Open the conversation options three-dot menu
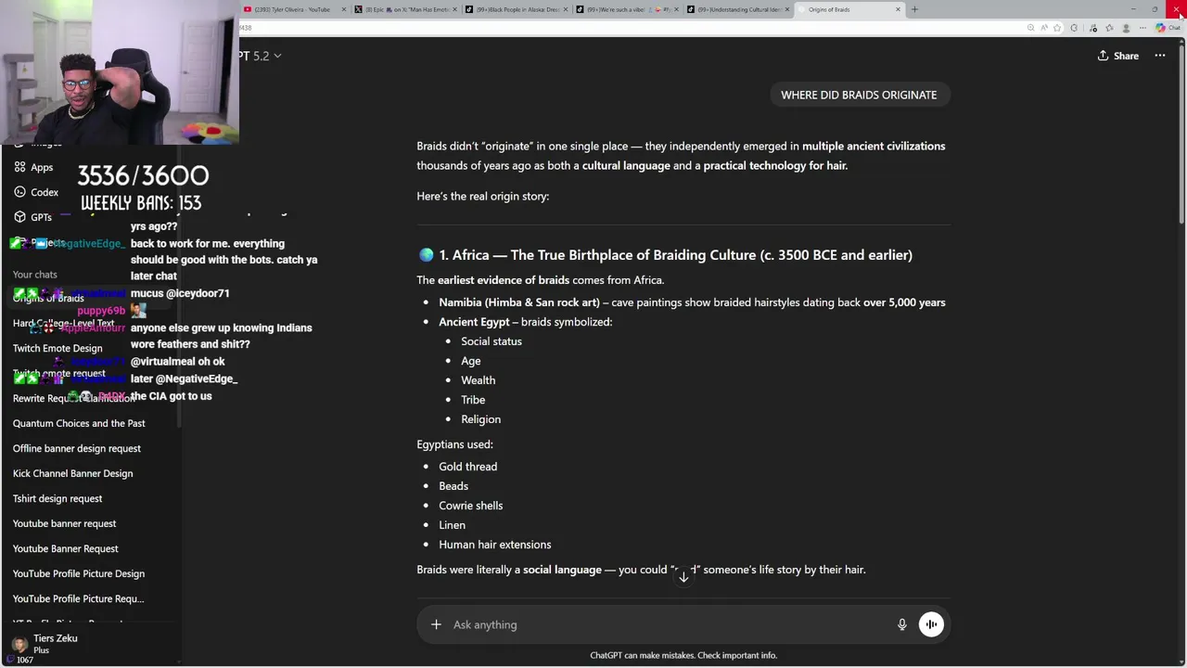The image size is (1187, 668). coord(1160,56)
